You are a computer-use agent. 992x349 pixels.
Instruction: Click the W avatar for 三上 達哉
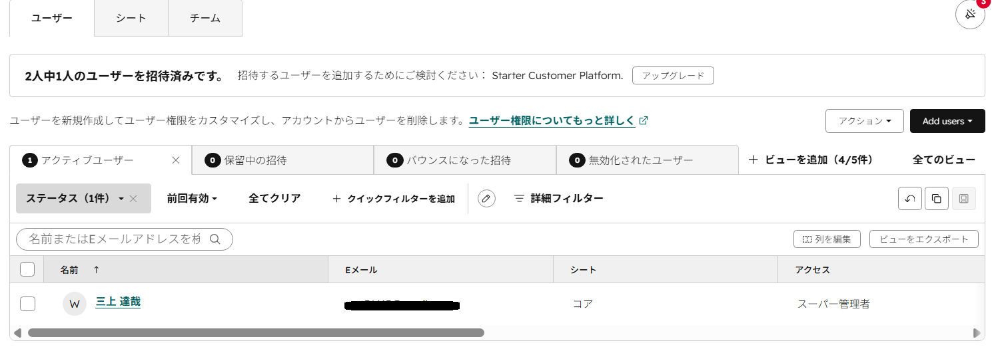[x=75, y=304]
